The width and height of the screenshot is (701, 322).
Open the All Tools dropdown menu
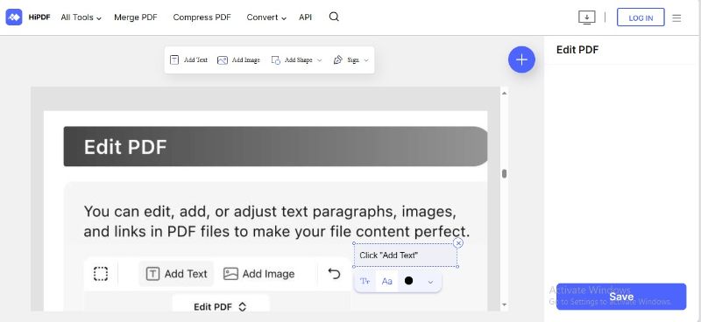click(81, 17)
